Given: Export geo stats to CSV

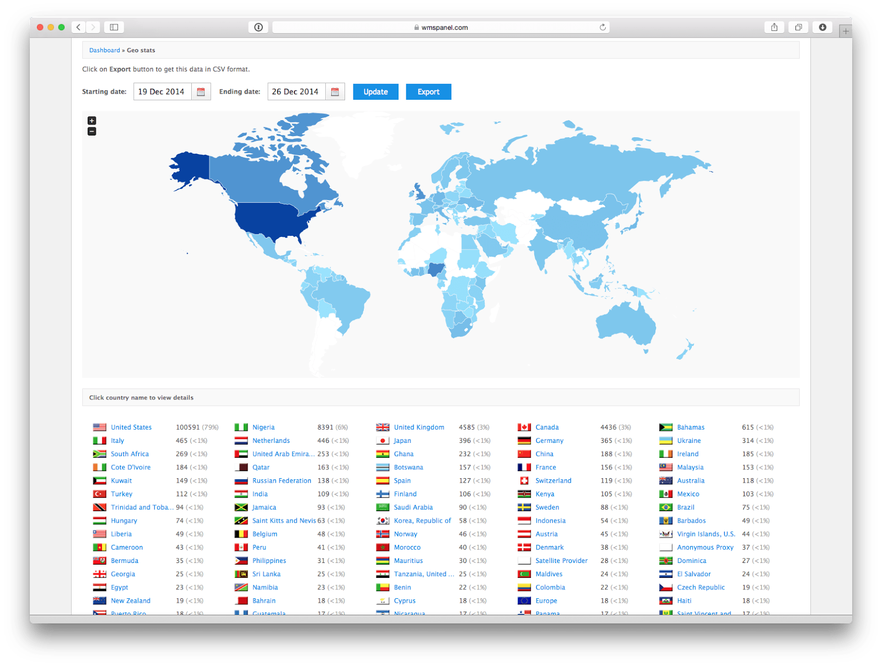Looking at the screenshot, I should point(428,92).
